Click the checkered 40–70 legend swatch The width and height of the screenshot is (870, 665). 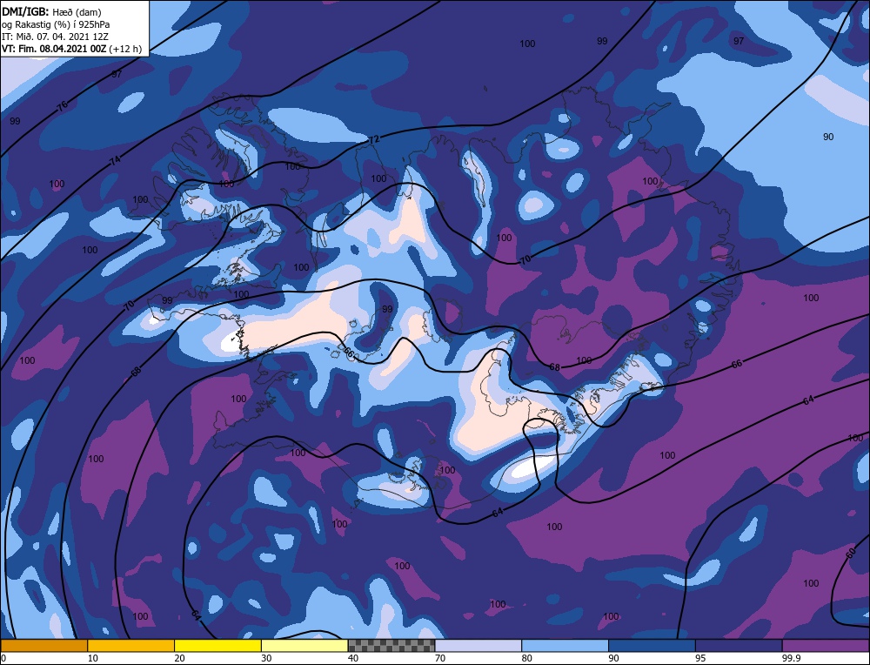pyautogui.click(x=391, y=645)
